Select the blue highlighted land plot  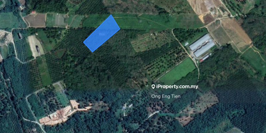[x=102, y=34]
